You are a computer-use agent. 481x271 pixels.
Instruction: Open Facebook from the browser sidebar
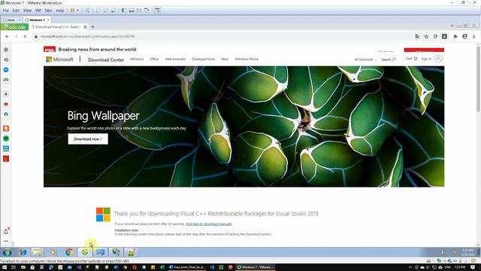click(x=6, y=114)
